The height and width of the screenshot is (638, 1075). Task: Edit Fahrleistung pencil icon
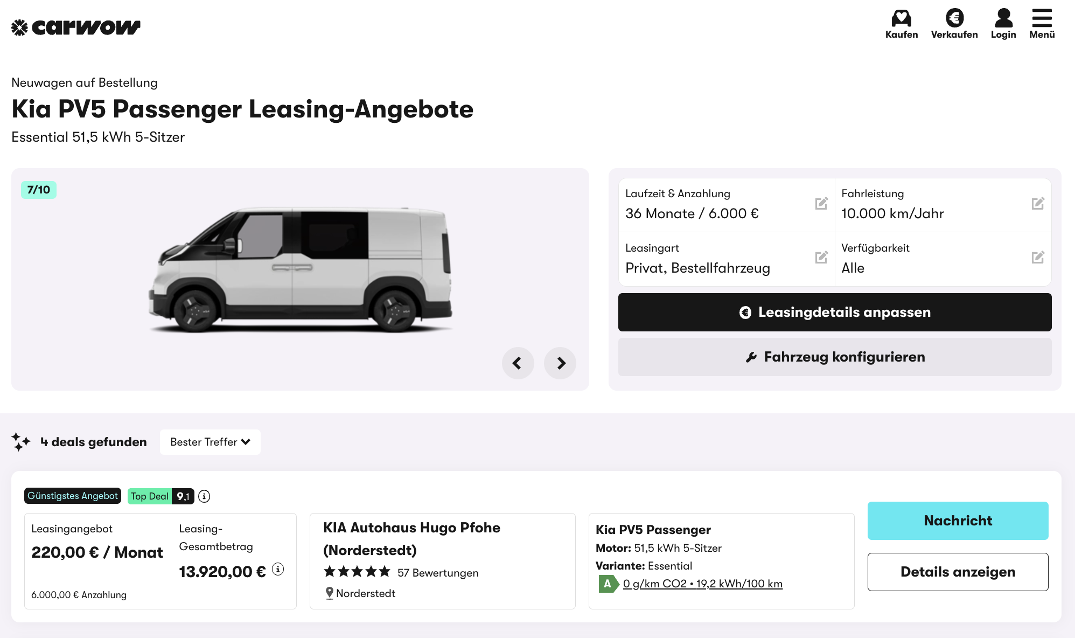click(1038, 203)
